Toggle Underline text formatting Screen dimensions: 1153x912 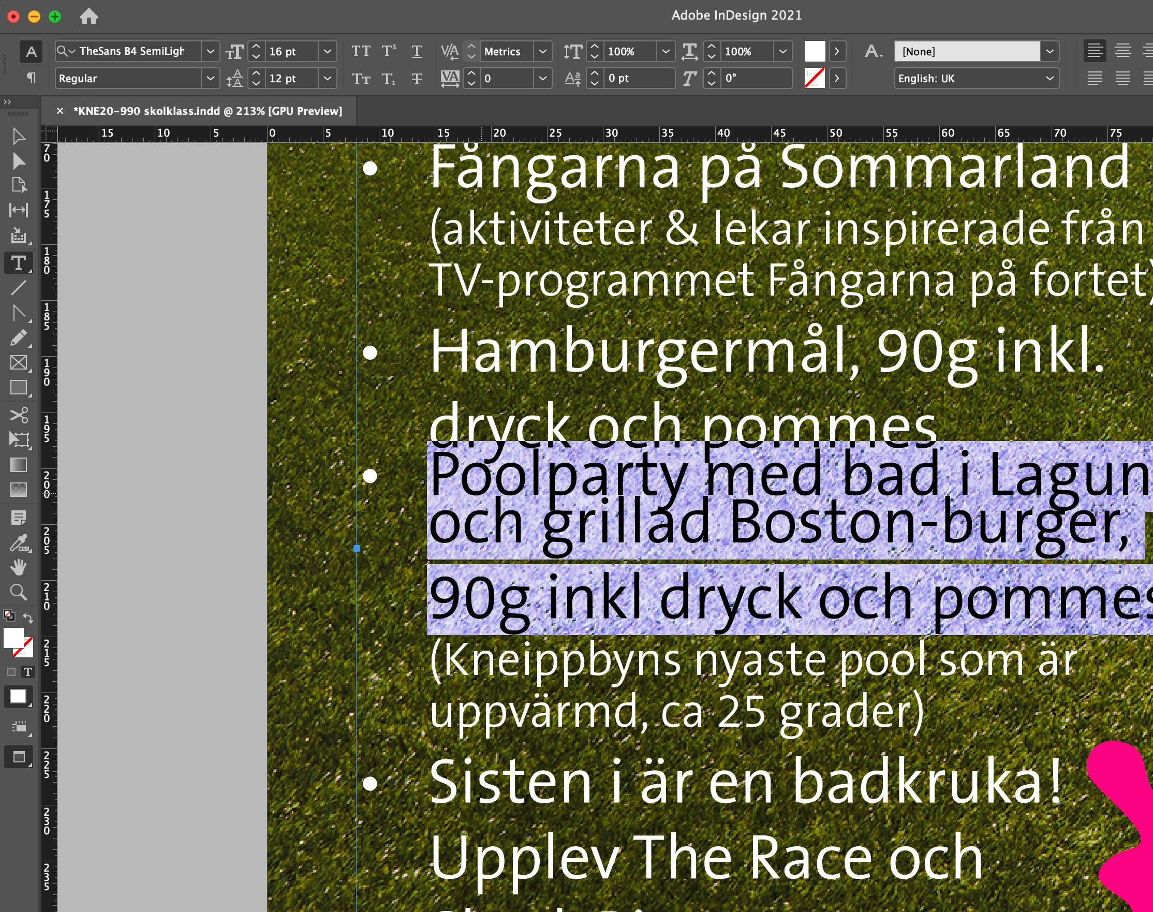click(x=417, y=51)
